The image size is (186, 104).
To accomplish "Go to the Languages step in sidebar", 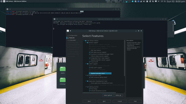I will coord(72,40).
